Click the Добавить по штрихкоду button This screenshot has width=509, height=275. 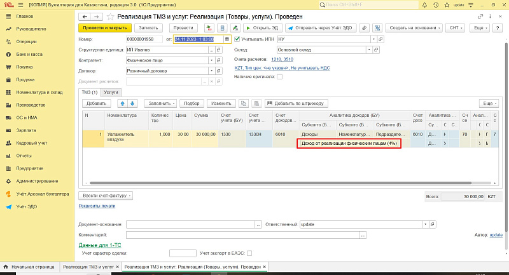pos(298,103)
